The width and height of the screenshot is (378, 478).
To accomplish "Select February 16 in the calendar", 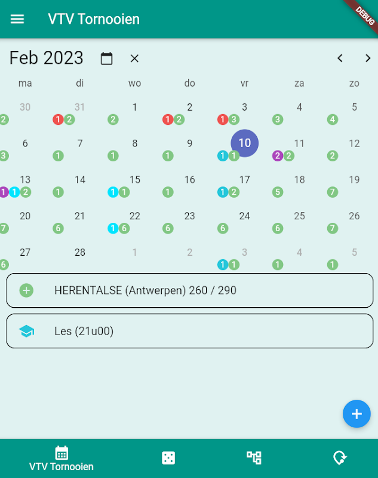I will click(189, 180).
